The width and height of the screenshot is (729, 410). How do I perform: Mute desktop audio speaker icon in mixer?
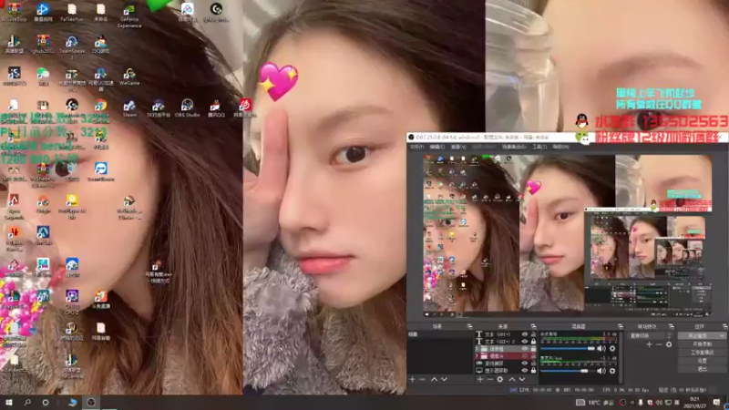[x=601, y=348]
